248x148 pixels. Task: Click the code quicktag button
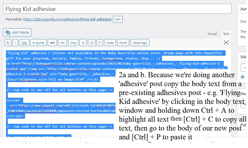click(110, 43)
